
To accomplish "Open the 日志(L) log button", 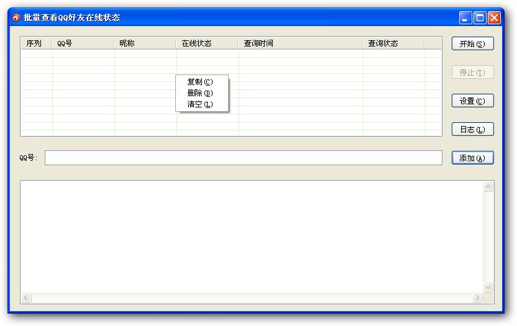I will pyautogui.click(x=472, y=129).
